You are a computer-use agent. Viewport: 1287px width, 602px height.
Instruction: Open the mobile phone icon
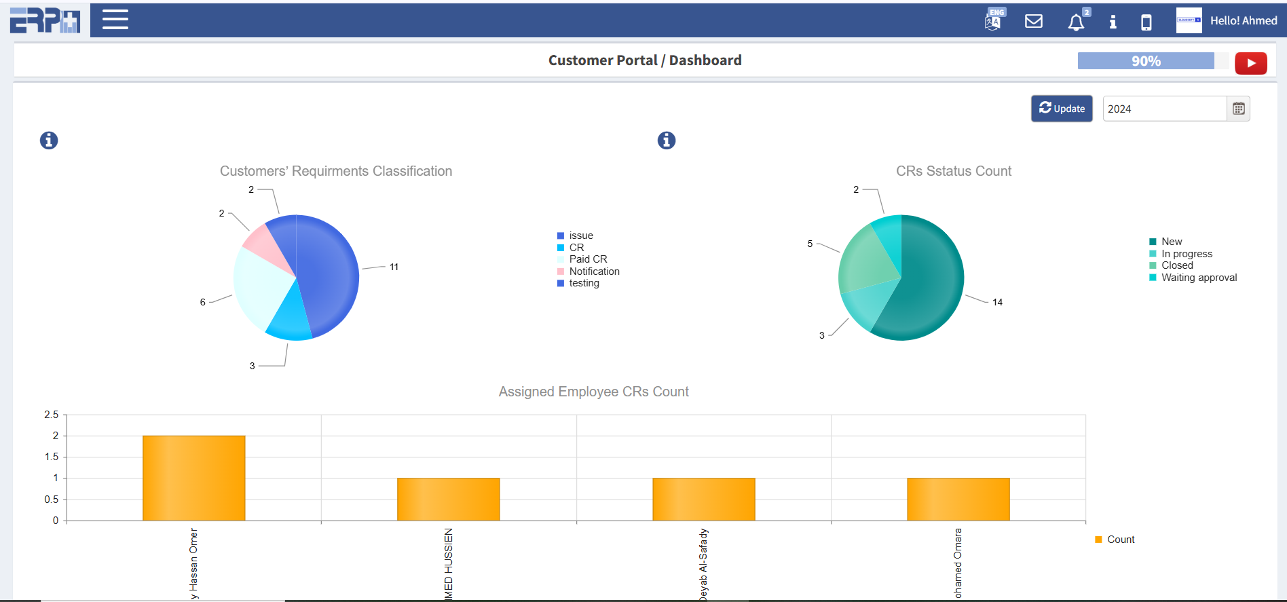[x=1146, y=22]
